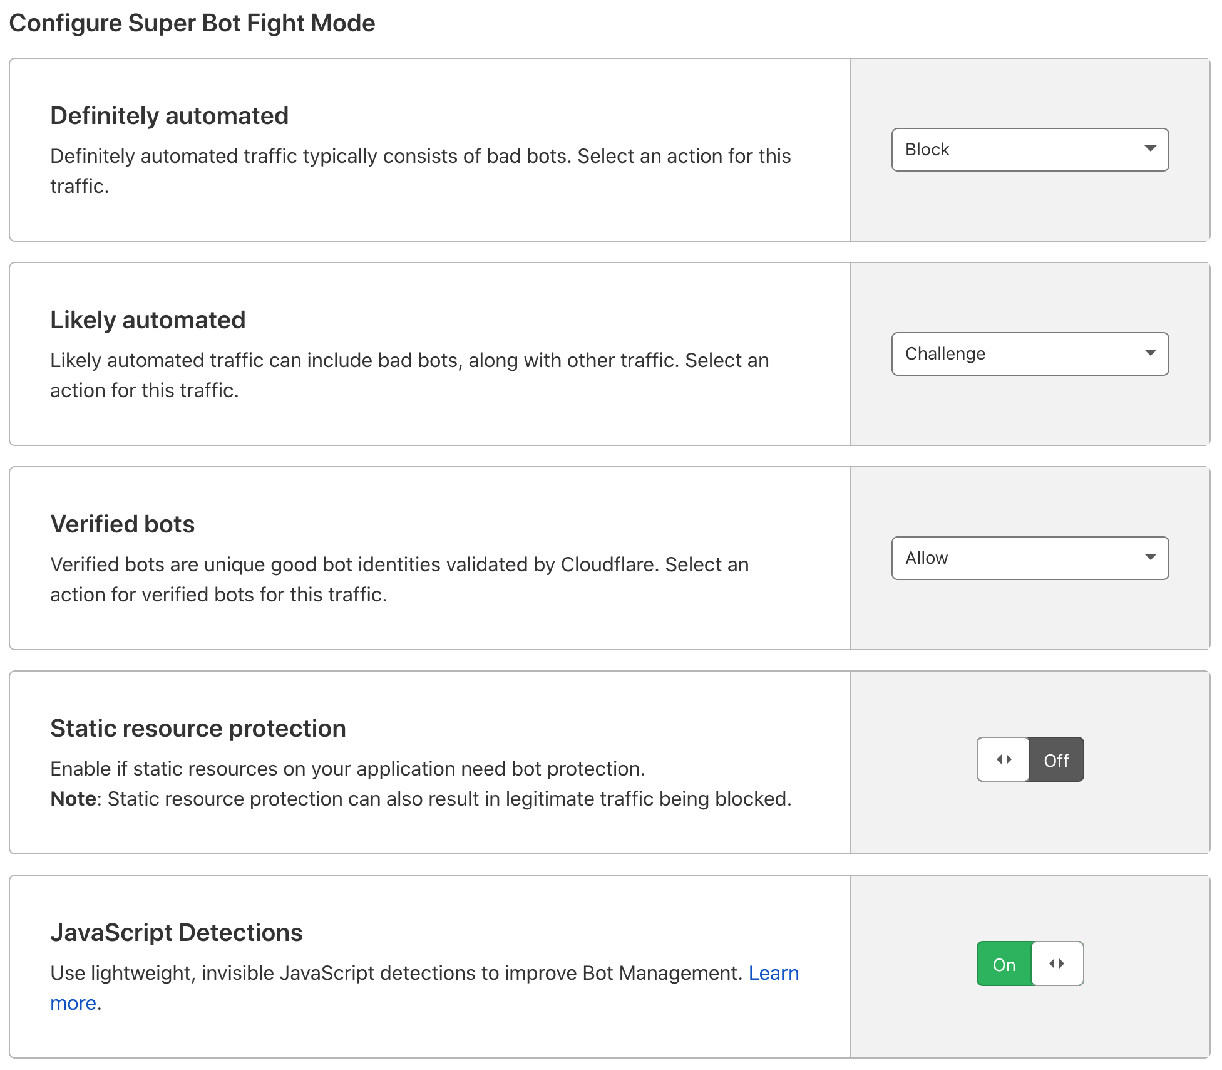Toggle Static resource protection switch on
Viewport: 1222px width, 1070px height.
click(x=1030, y=759)
